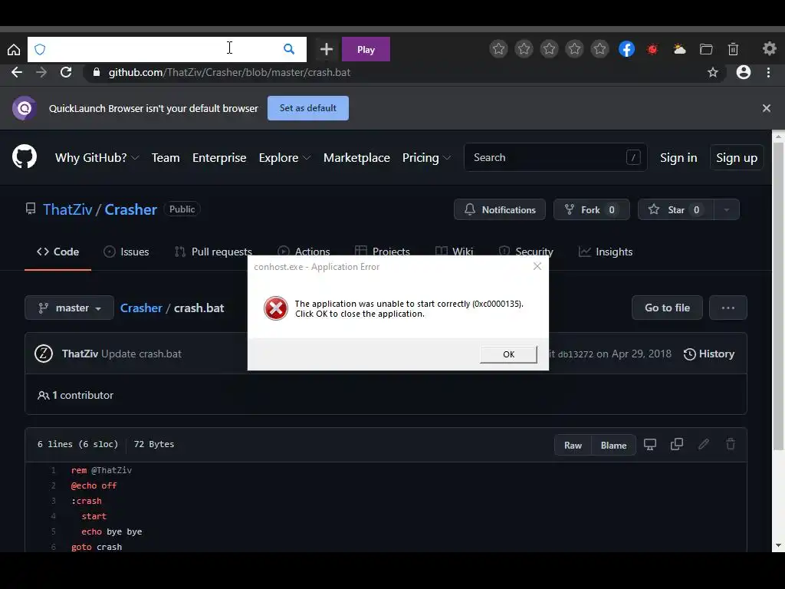
Task: Click the QuickLaunch search box
Action: (x=166, y=49)
